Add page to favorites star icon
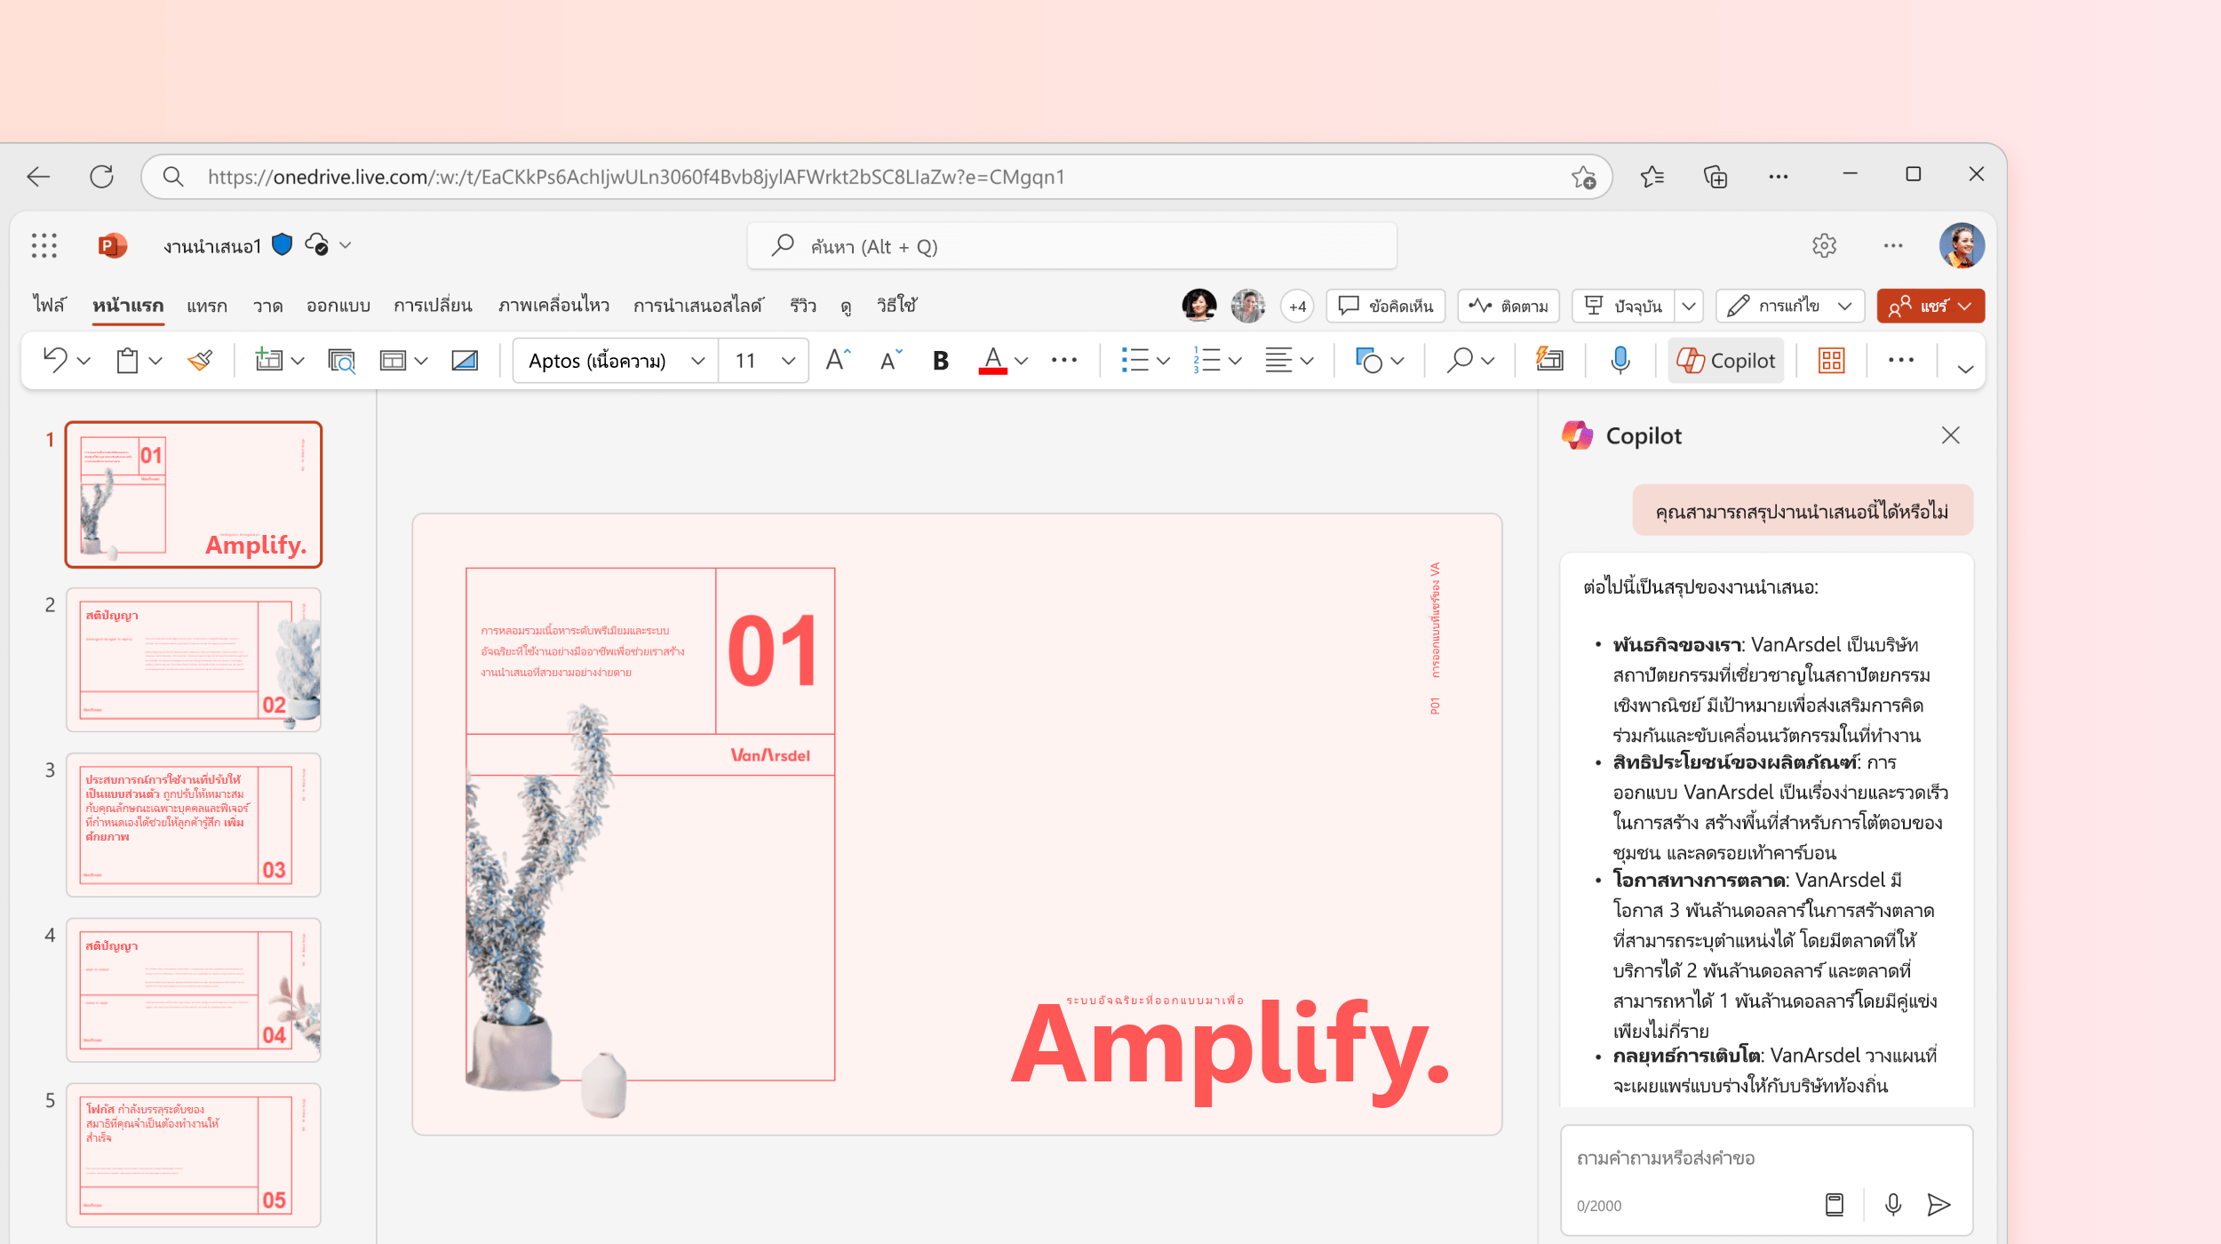 (1584, 177)
